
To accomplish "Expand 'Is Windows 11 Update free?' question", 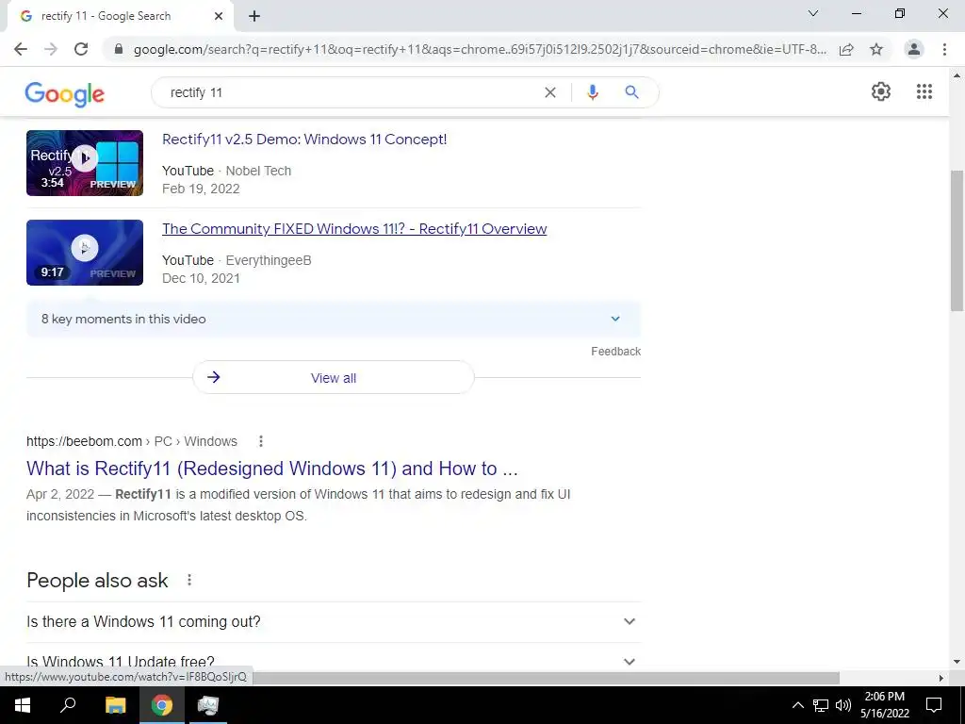I will [333, 661].
